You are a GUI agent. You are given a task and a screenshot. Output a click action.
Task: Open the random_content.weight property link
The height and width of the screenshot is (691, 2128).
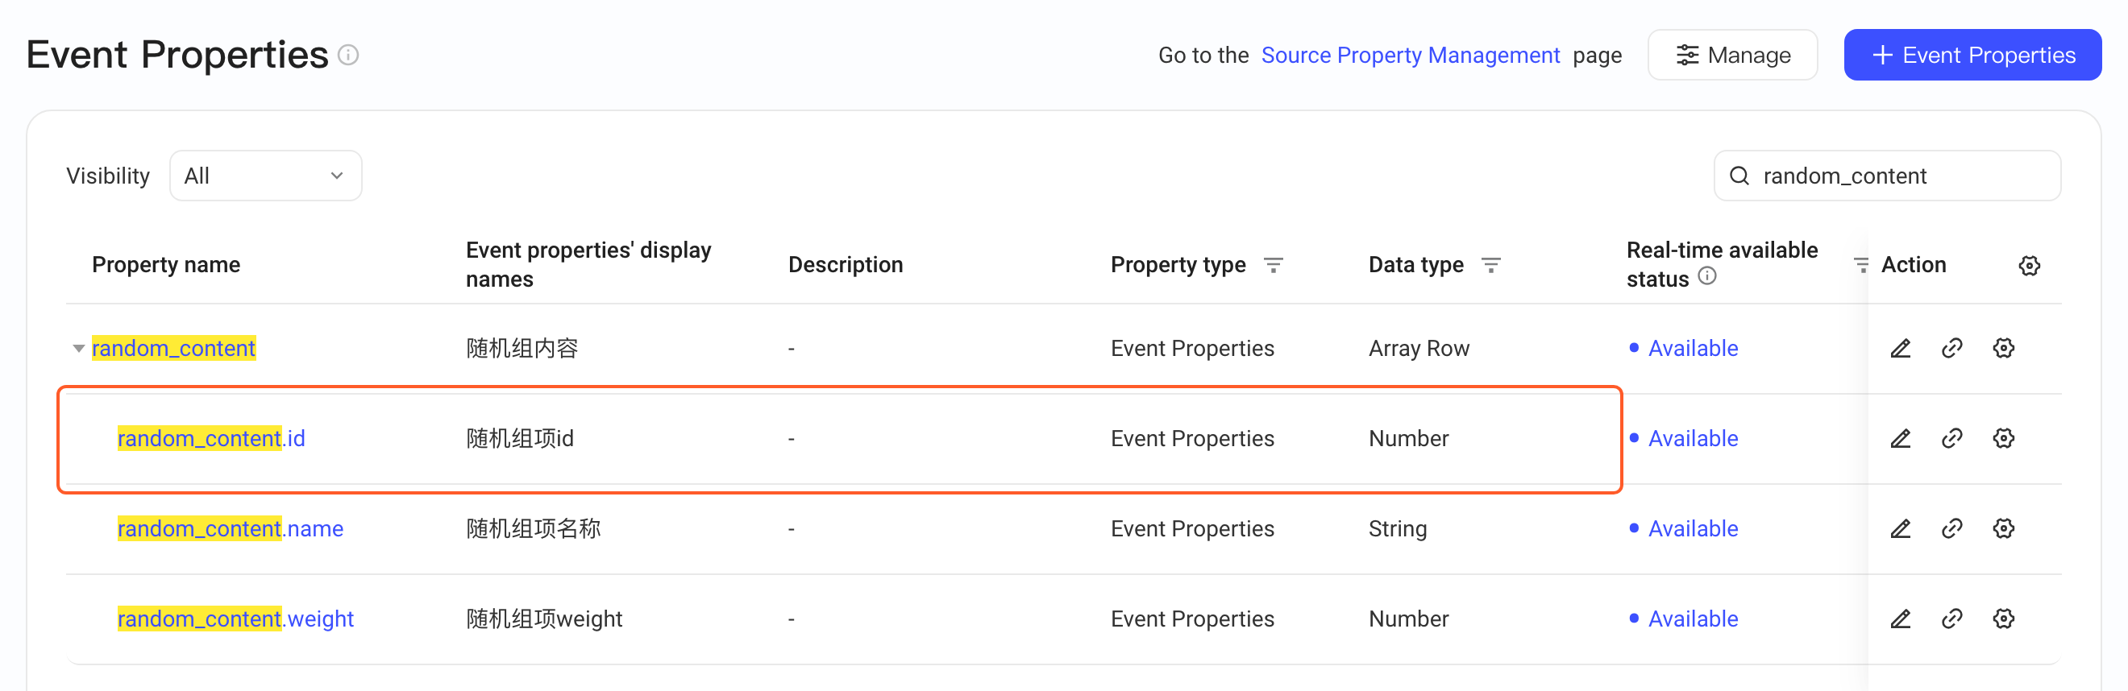pyautogui.click(x=235, y=619)
